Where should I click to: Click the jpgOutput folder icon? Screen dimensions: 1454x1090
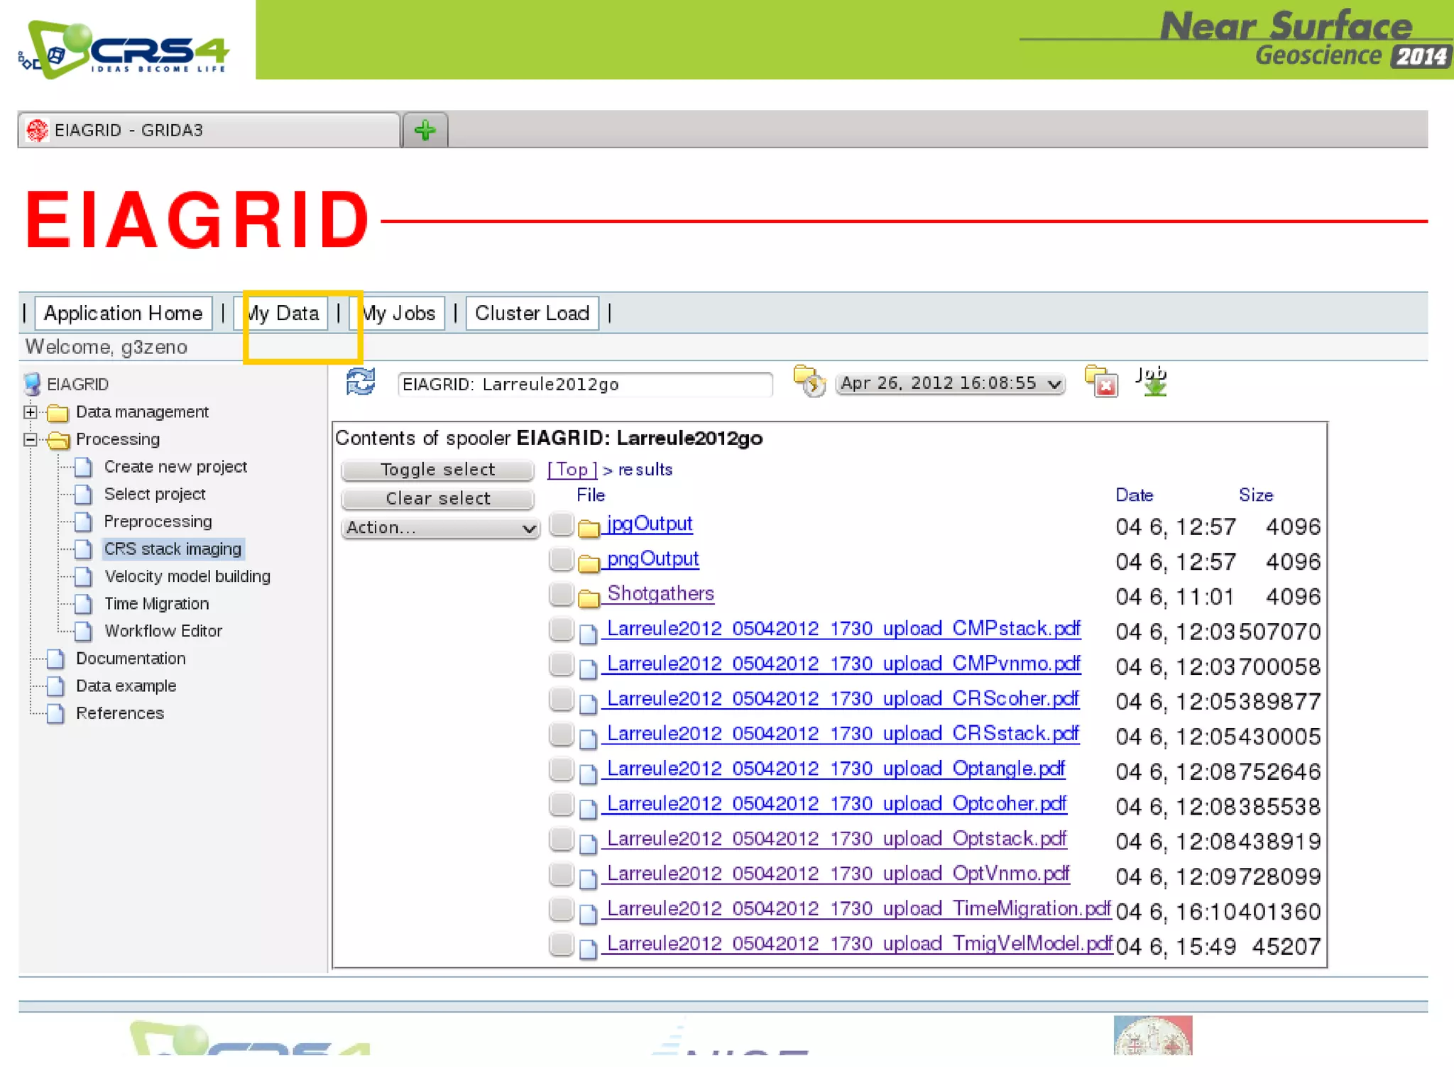coord(589,527)
